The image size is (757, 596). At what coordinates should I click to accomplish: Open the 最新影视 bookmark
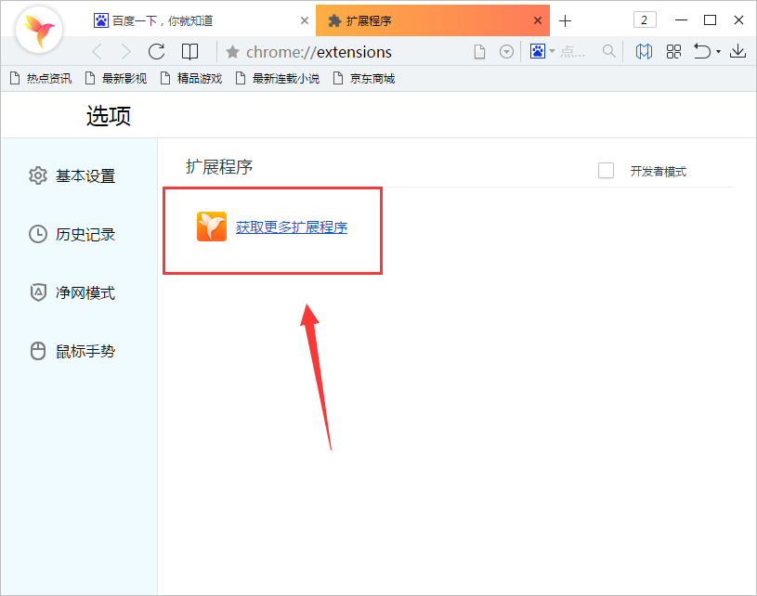[116, 78]
